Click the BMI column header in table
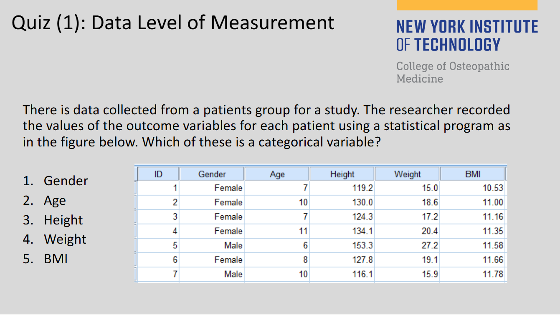This screenshot has height=315, width=560. [x=472, y=174]
